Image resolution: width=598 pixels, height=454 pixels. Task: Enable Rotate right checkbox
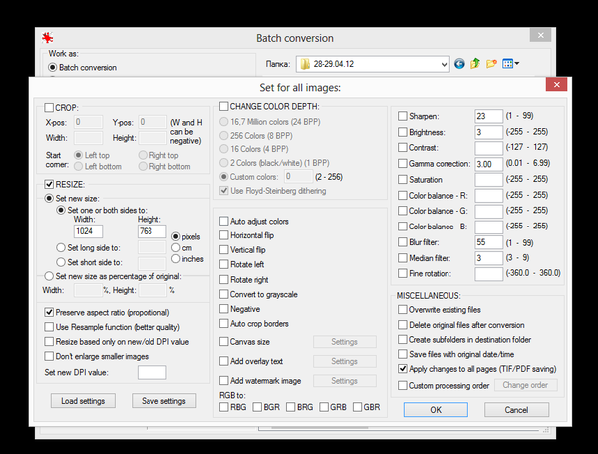point(224,280)
